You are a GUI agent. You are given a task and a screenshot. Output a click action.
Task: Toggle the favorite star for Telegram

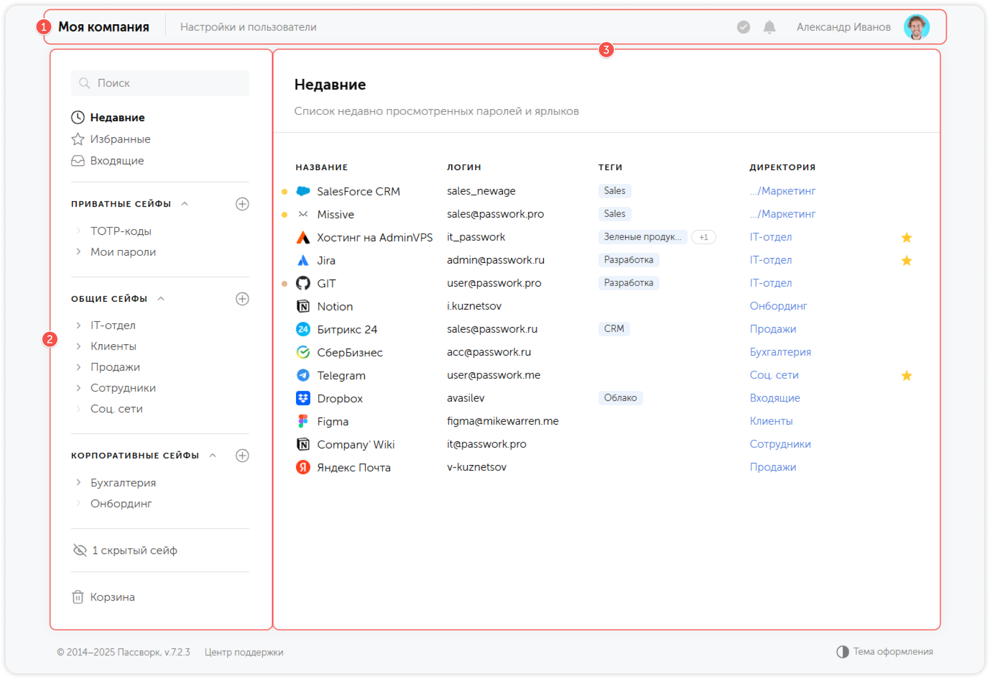coord(907,375)
